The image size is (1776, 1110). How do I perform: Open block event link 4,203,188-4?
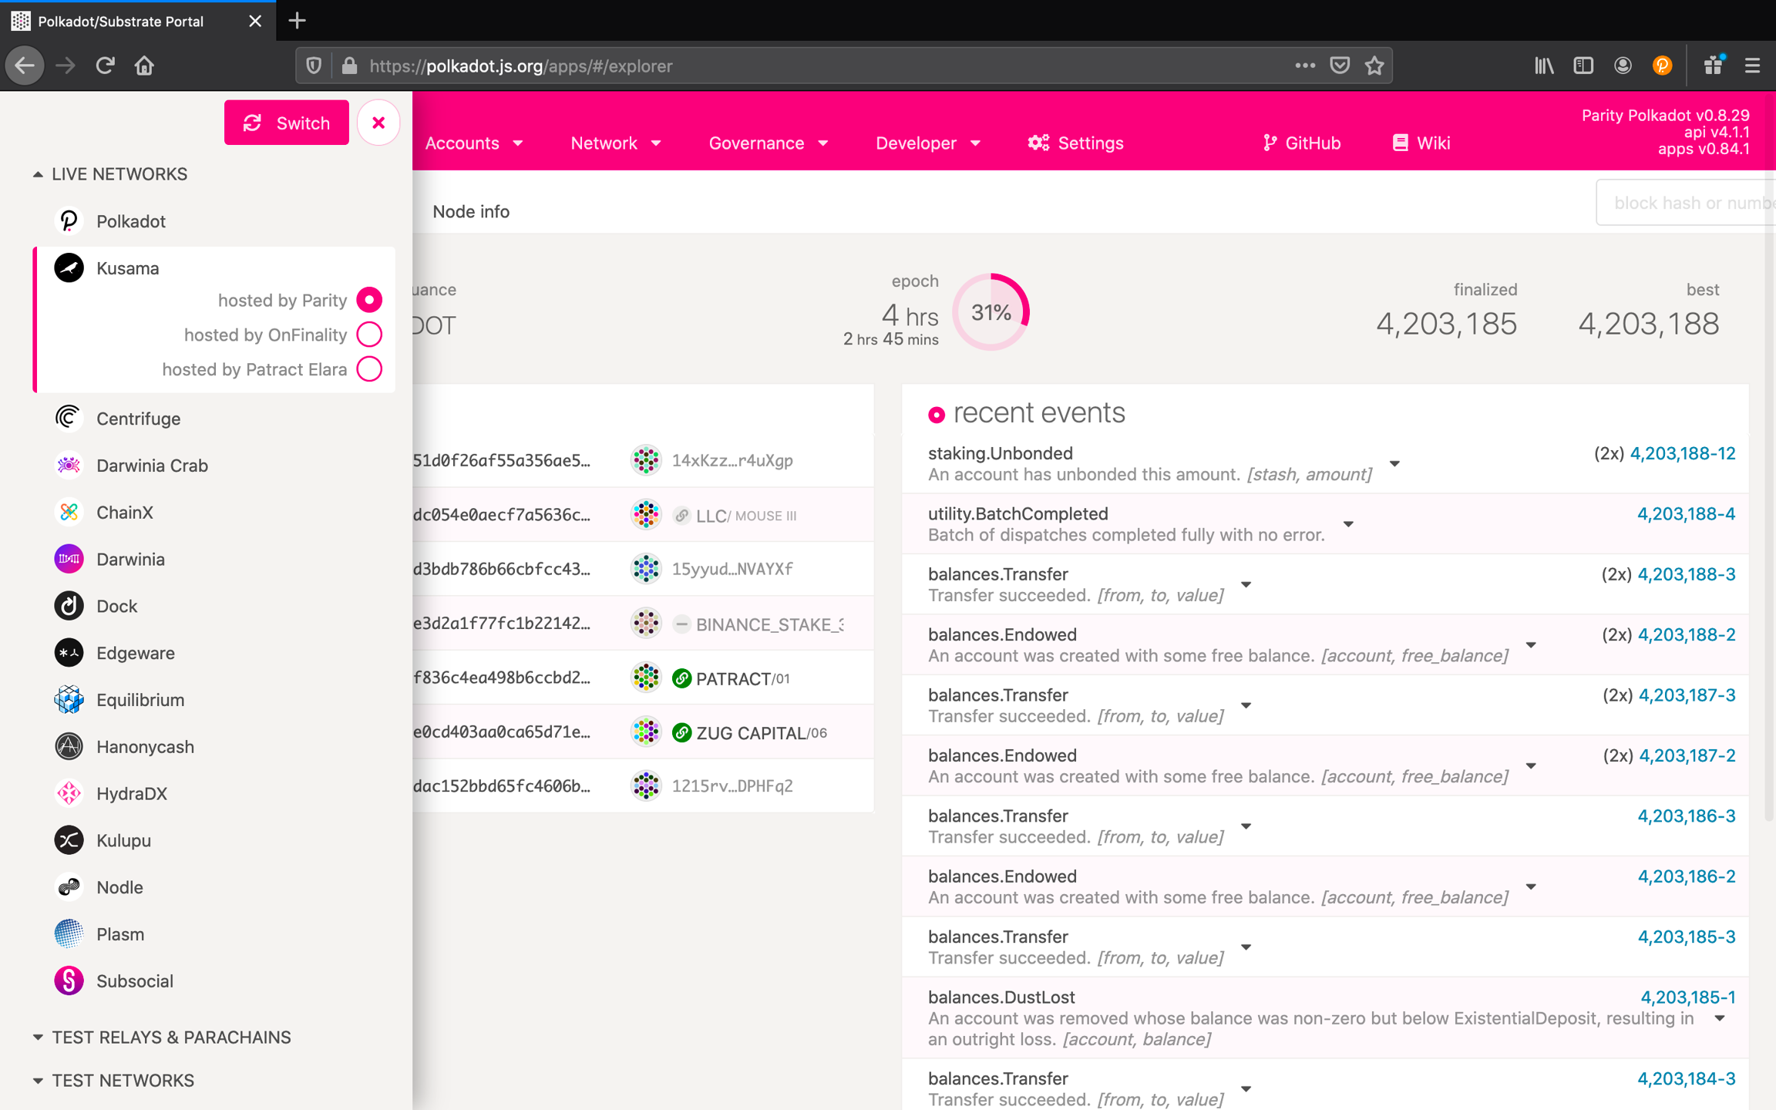click(x=1685, y=513)
